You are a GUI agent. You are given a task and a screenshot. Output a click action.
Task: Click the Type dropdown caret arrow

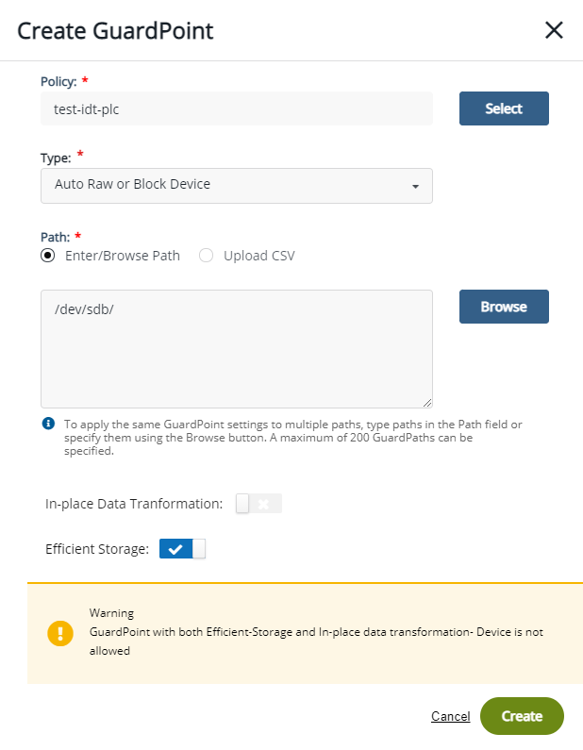(415, 186)
